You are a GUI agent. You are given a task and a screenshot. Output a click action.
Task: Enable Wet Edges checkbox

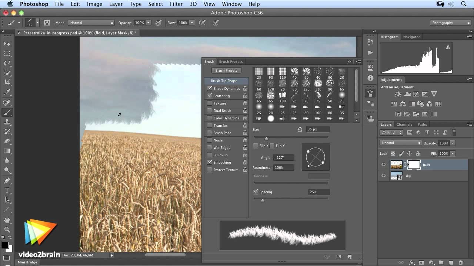click(x=210, y=147)
